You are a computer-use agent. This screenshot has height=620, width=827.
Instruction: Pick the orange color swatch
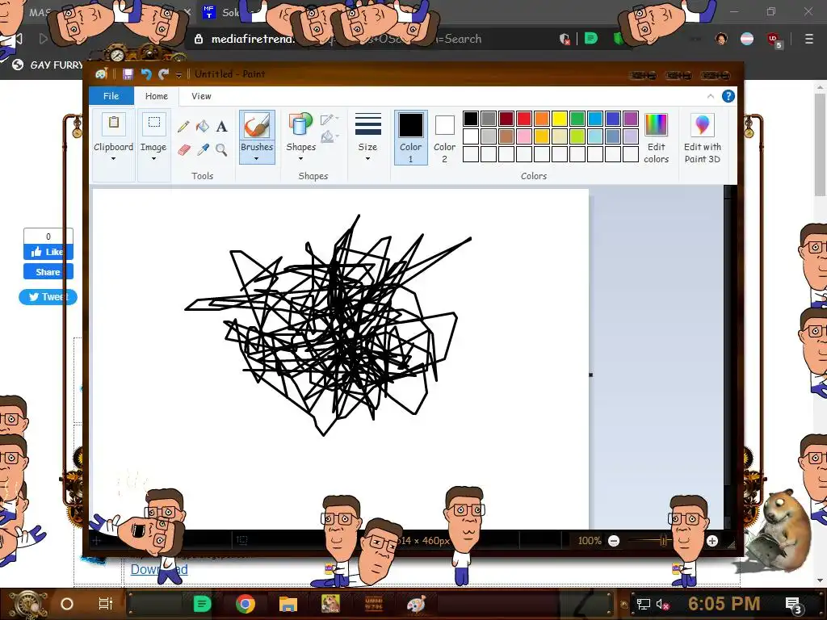click(542, 119)
